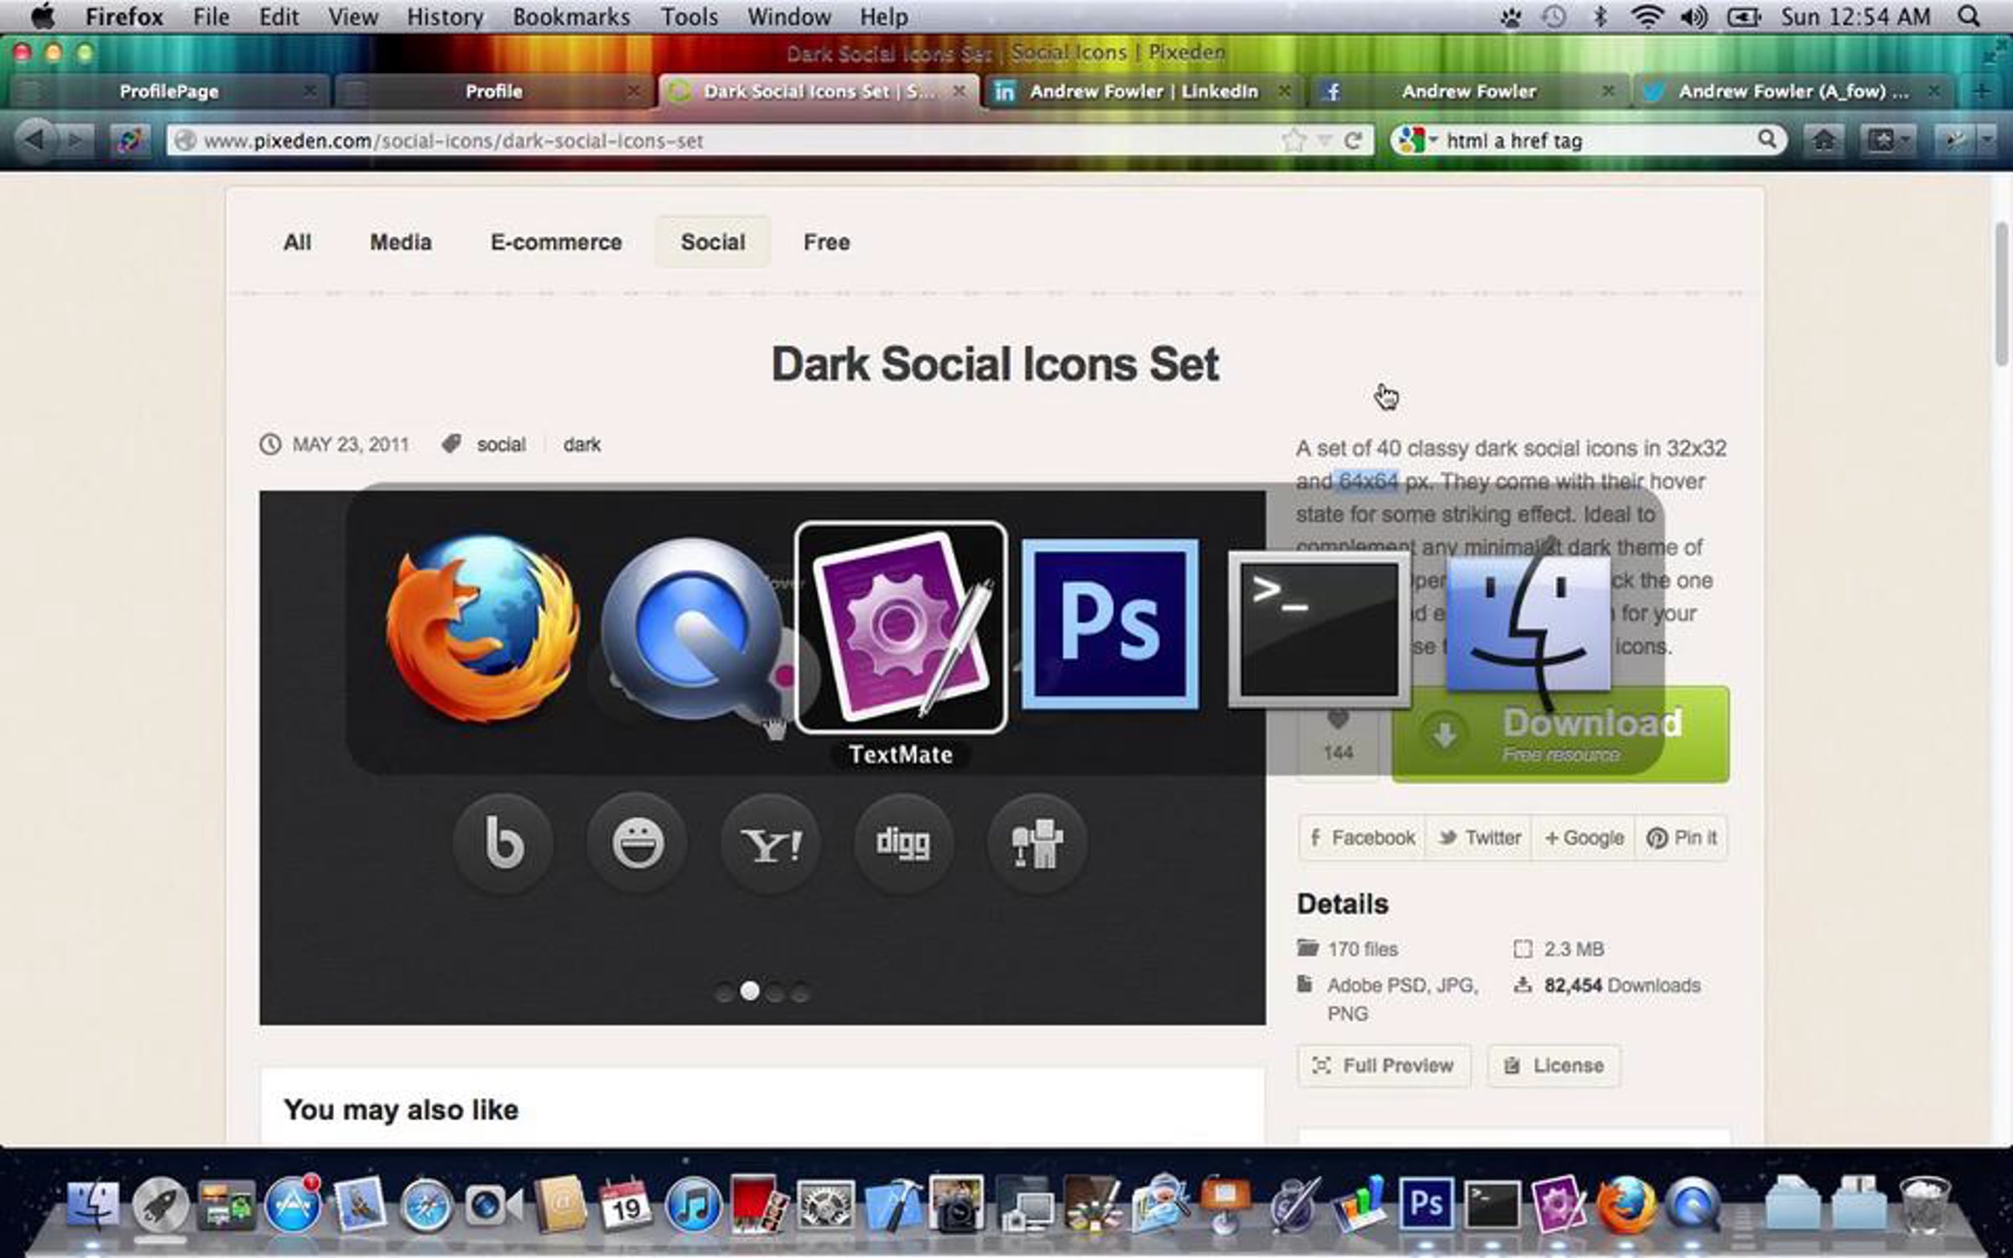Screen dimensions: 2013x1258
Task: Open the volume control in the menu bar
Action: (x=1694, y=17)
